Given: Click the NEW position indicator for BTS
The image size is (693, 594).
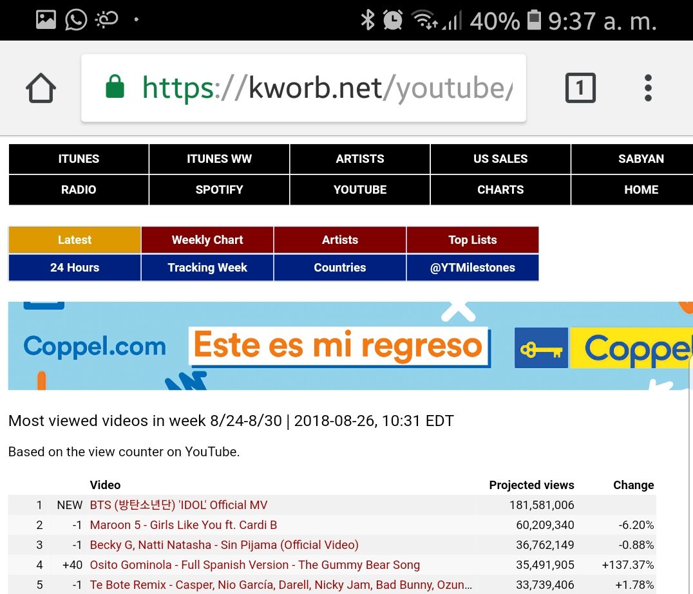Looking at the screenshot, I should pos(70,505).
